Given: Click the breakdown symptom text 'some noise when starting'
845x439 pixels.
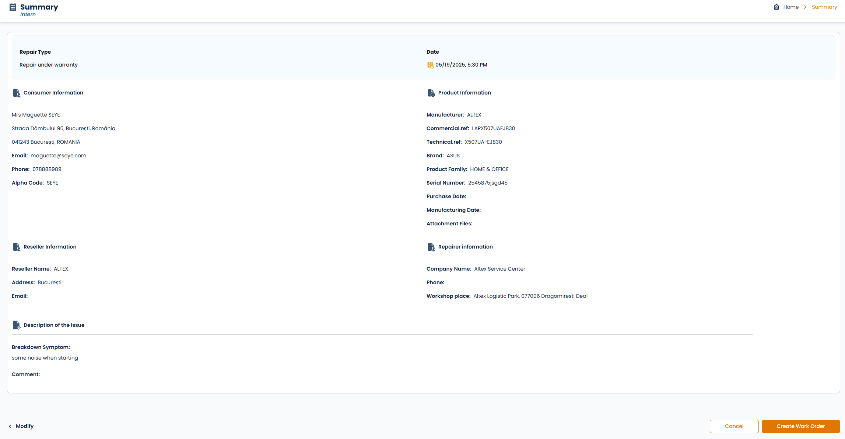Looking at the screenshot, I should [45, 358].
